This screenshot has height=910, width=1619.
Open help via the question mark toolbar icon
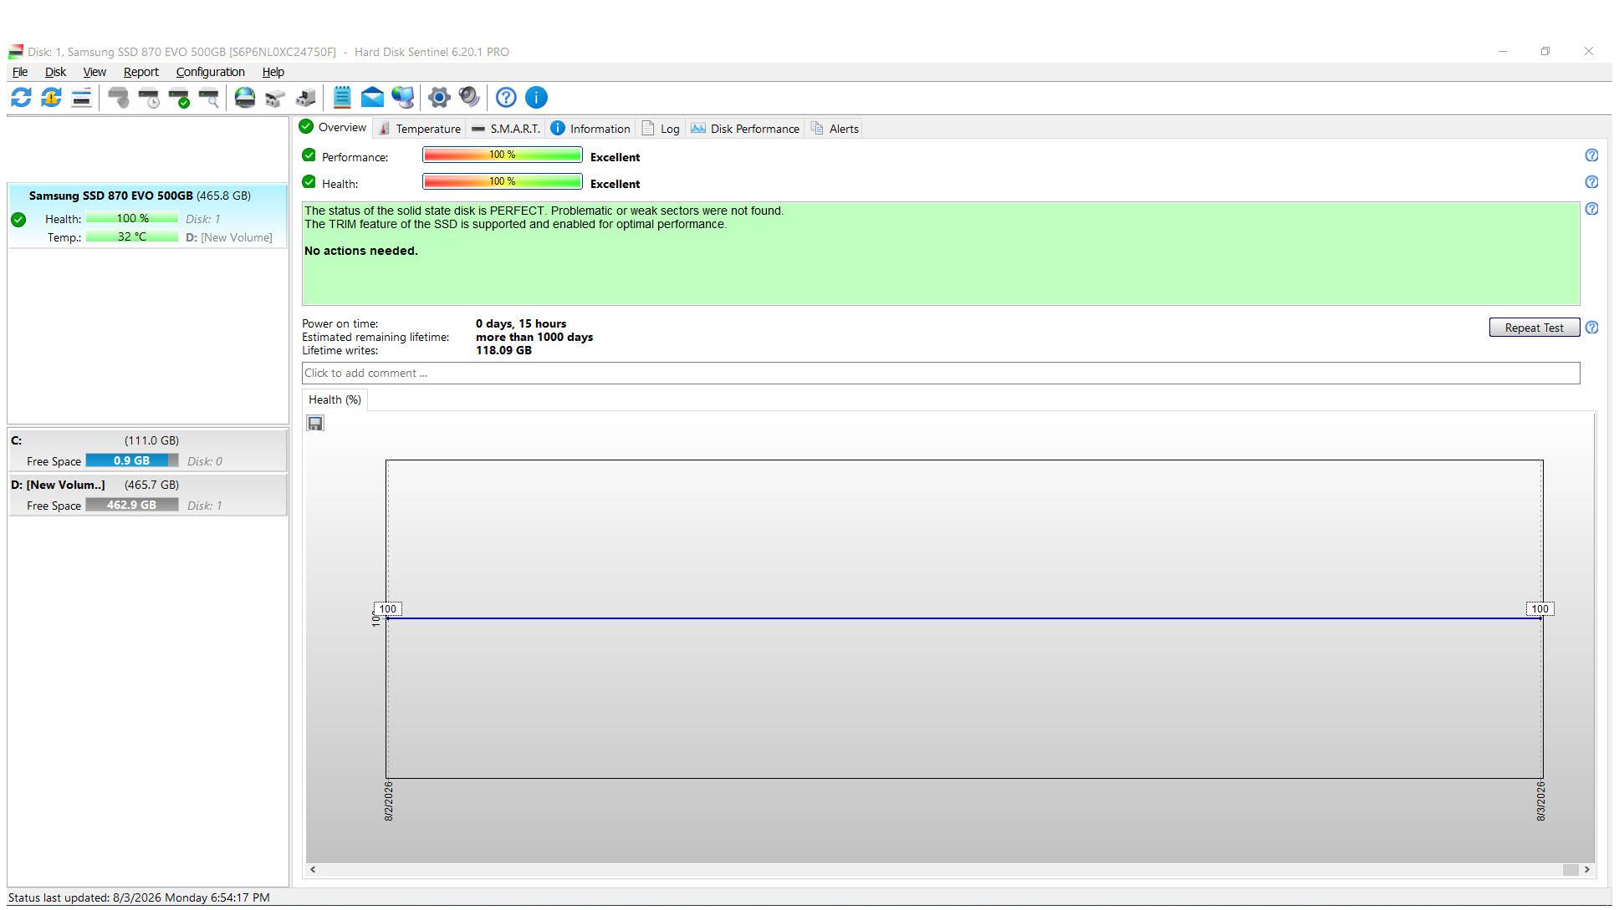click(x=506, y=98)
